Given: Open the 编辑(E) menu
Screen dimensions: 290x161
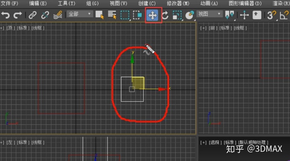Looking at the screenshot, I should [x=38, y=3].
